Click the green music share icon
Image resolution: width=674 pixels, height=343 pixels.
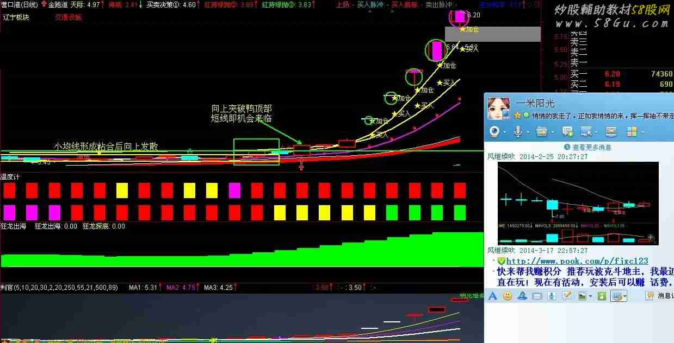pyautogui.click(x=602, y=296)
